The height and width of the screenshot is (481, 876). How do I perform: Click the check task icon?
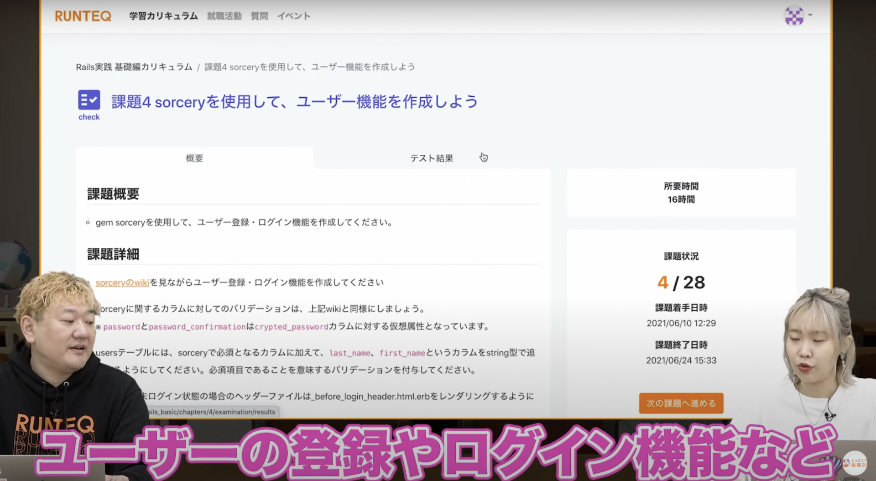click(89, 105)
